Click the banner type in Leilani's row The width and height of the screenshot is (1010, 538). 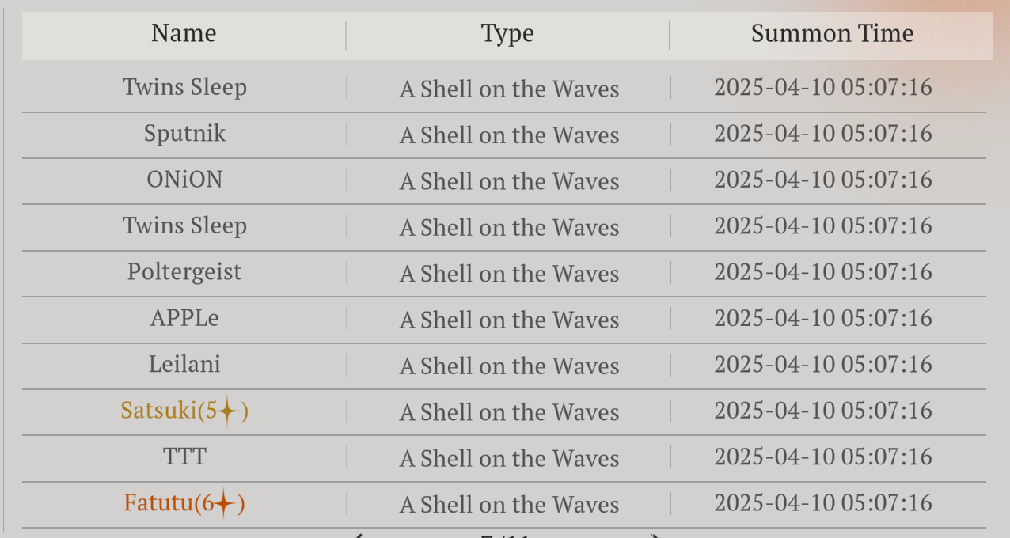point(509,366)
